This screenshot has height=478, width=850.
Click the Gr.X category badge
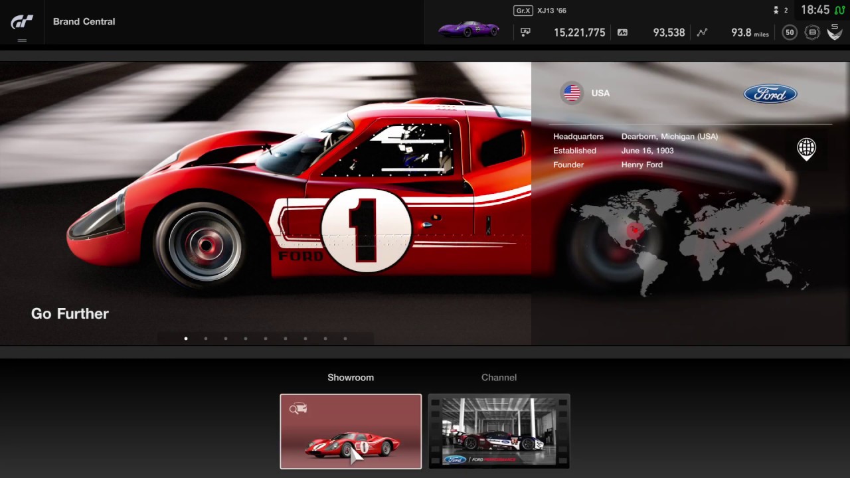[x=523, y=11]
